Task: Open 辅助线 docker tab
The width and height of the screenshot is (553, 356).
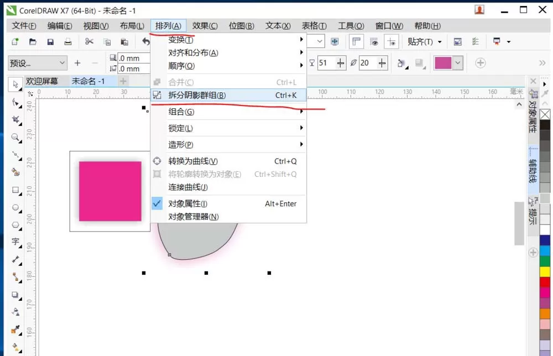Action: pyautogui.click(x=533, y=170)
